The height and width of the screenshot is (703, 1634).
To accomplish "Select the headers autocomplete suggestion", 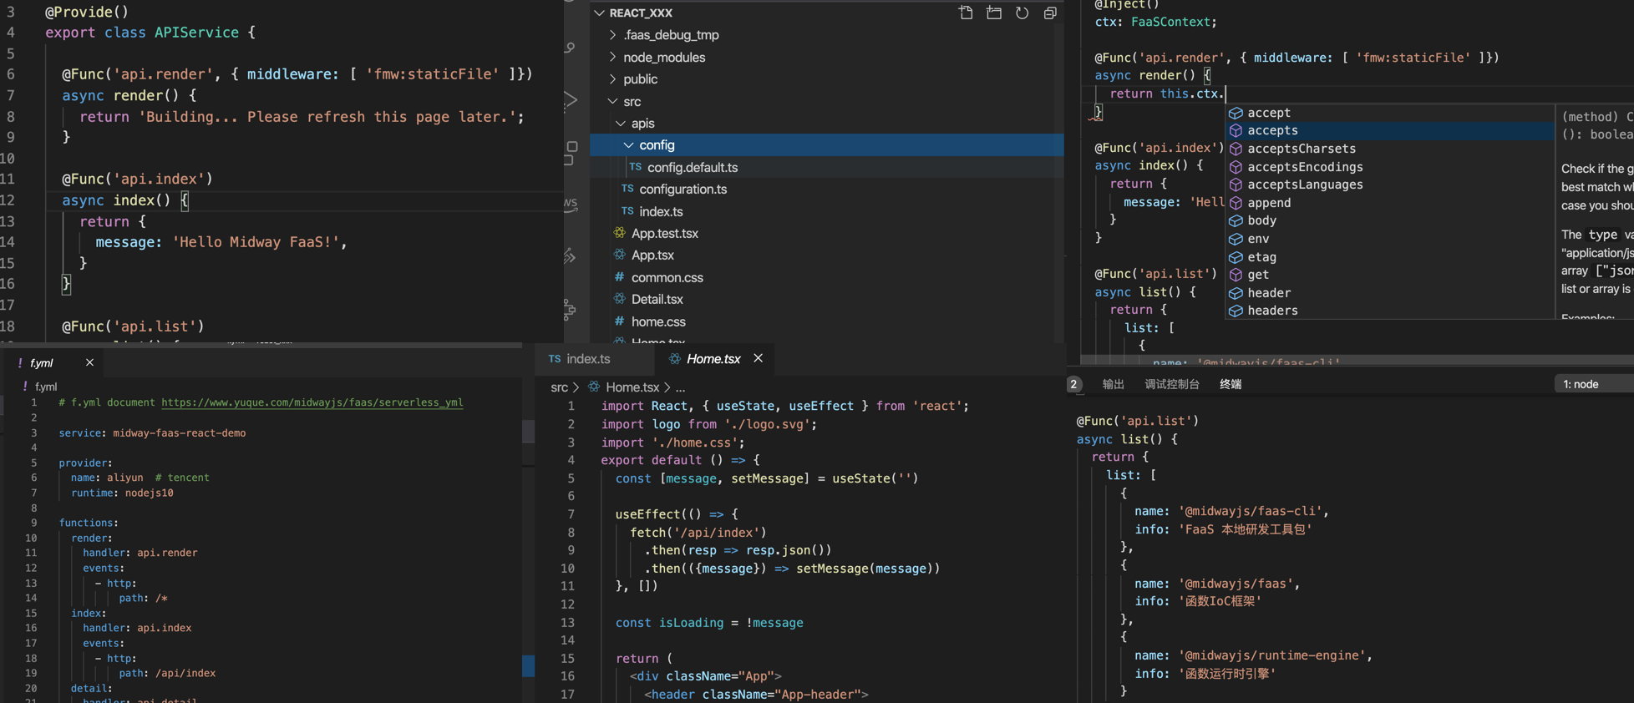I will 1390,311.
